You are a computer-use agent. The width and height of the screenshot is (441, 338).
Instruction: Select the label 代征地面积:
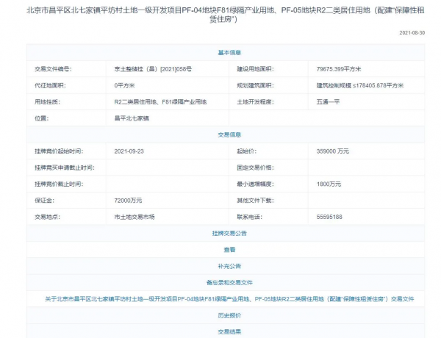click(x=50, y=85)
